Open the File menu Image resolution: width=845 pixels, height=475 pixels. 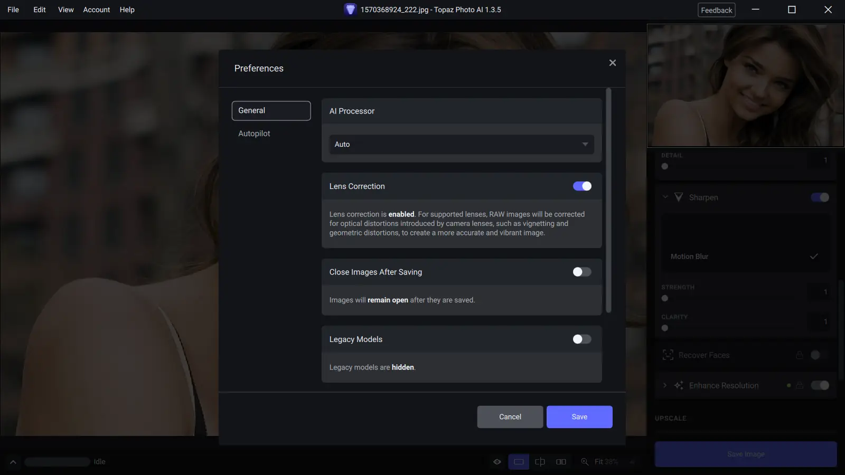(x=13, y=9)
